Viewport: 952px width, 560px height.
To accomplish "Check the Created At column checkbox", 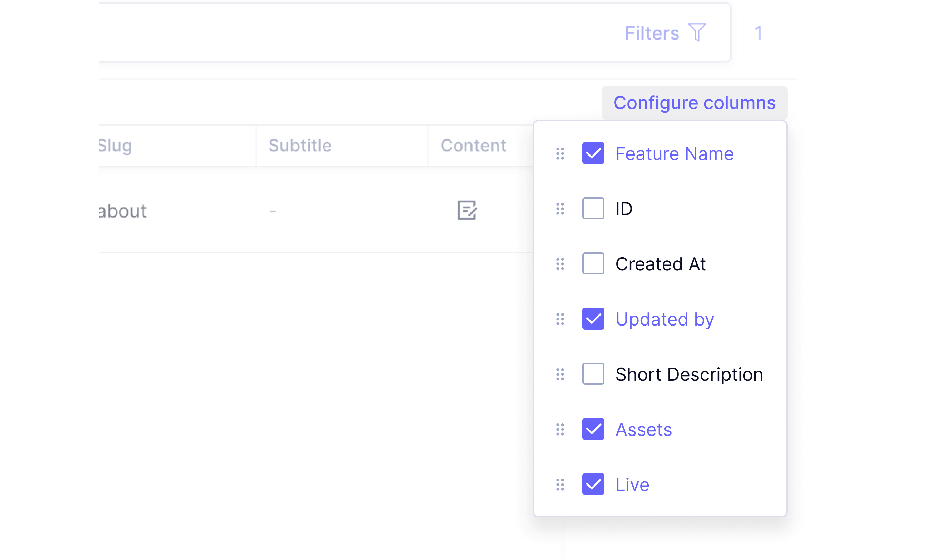I will pyautogui.click(x=593, y=263).
